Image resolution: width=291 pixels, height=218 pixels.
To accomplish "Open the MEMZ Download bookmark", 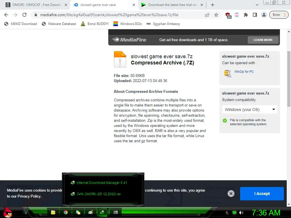I will click(20, 24).
